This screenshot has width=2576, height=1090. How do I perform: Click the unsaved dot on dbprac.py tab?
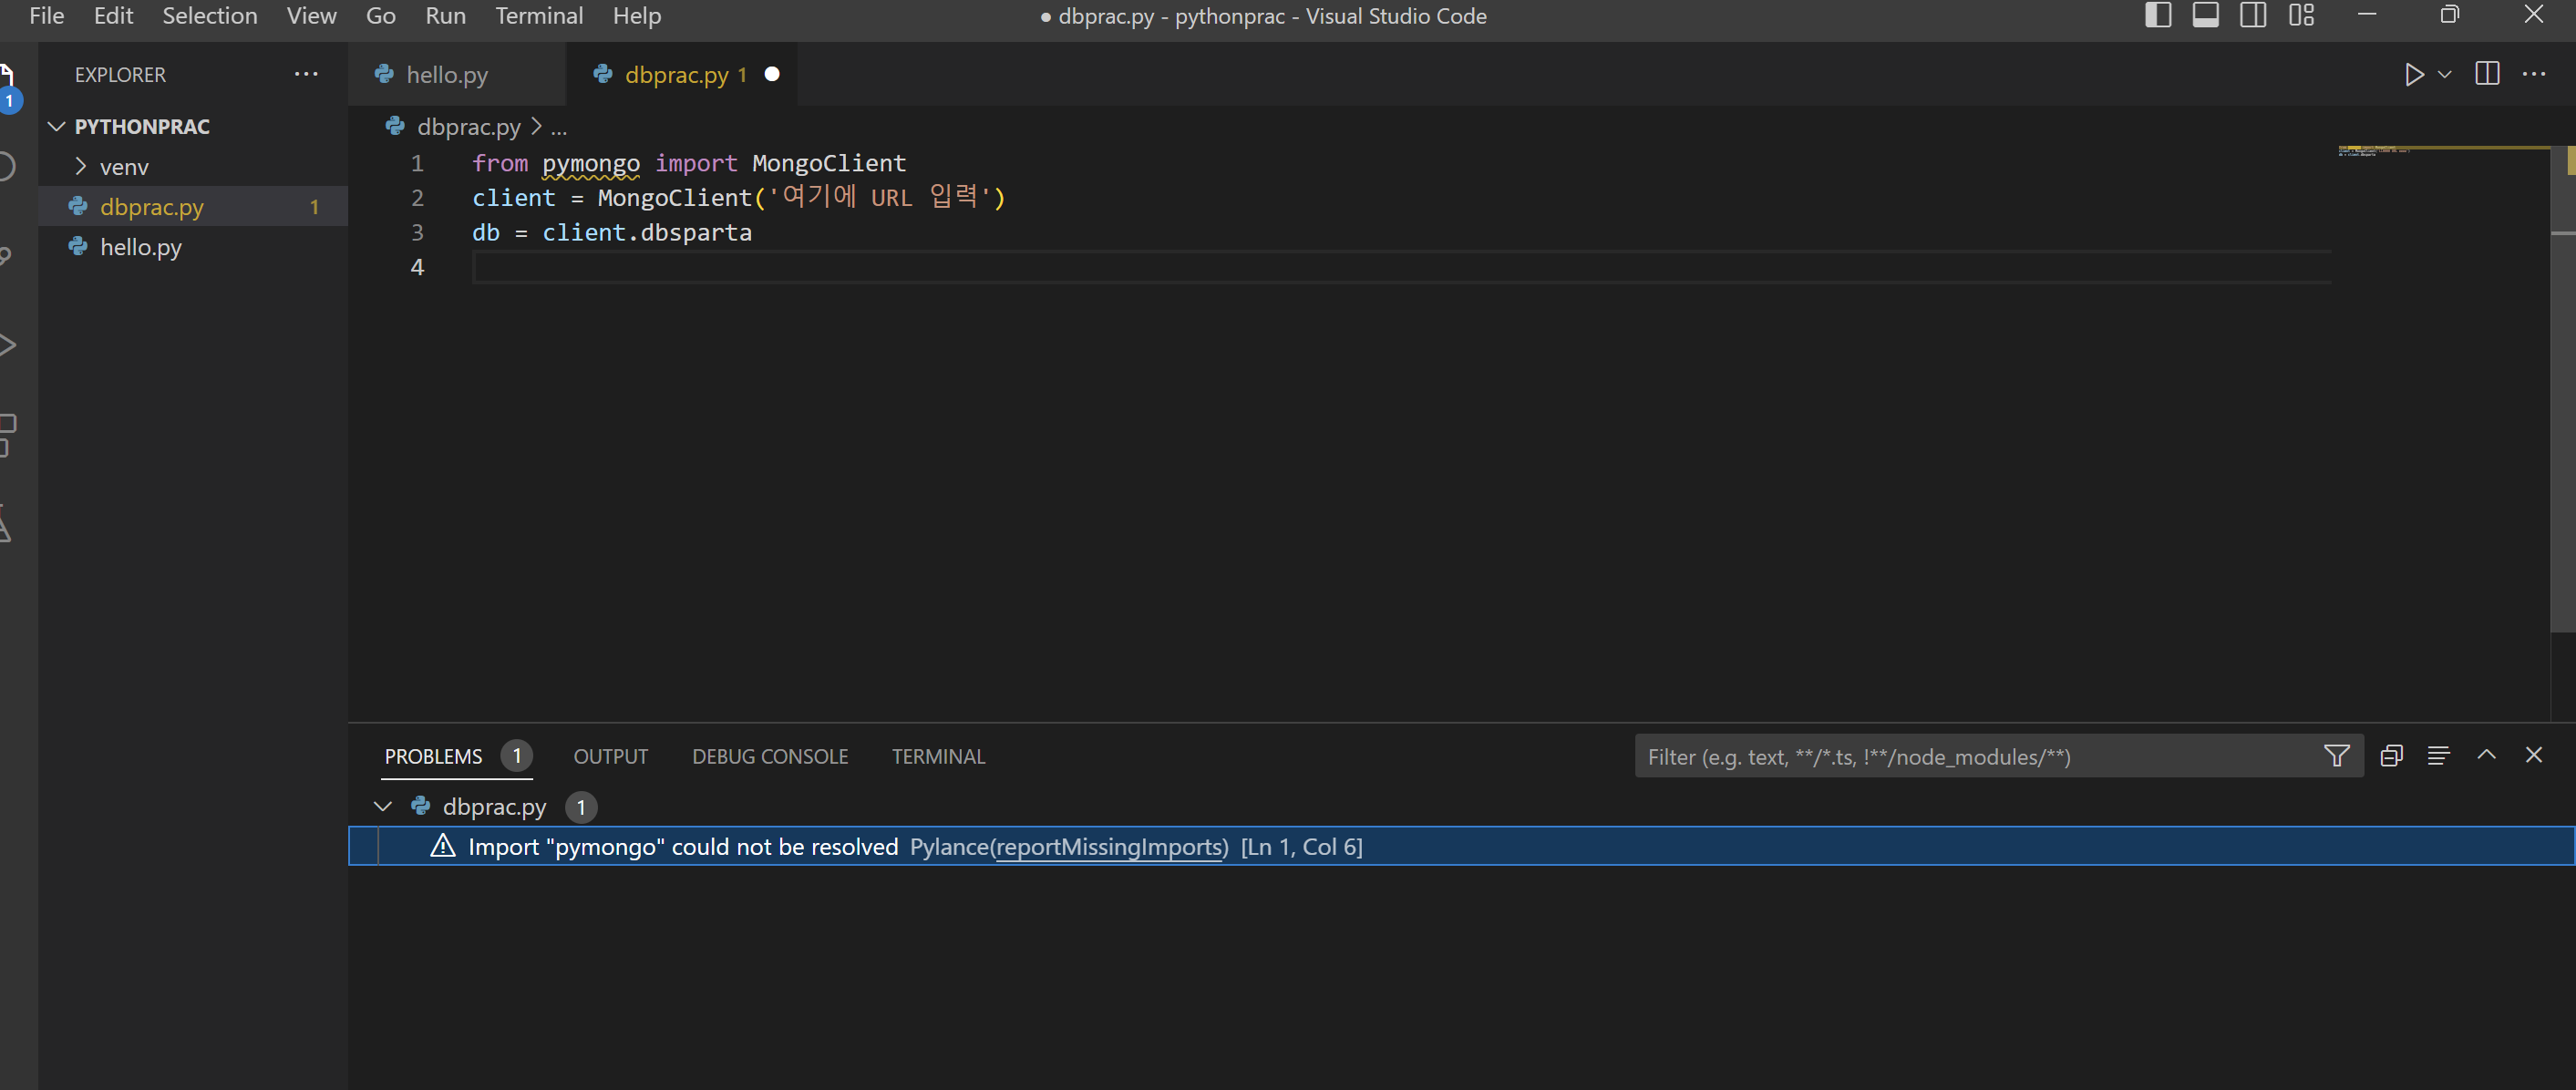click(772, 74)
